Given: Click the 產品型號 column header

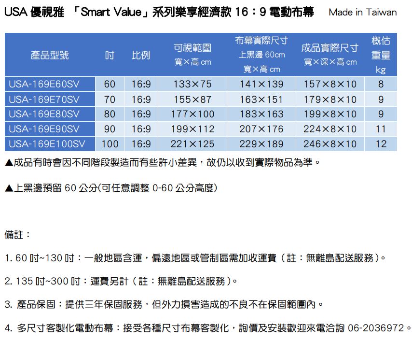Looking at the screenshot, I should tap(50, 55).
